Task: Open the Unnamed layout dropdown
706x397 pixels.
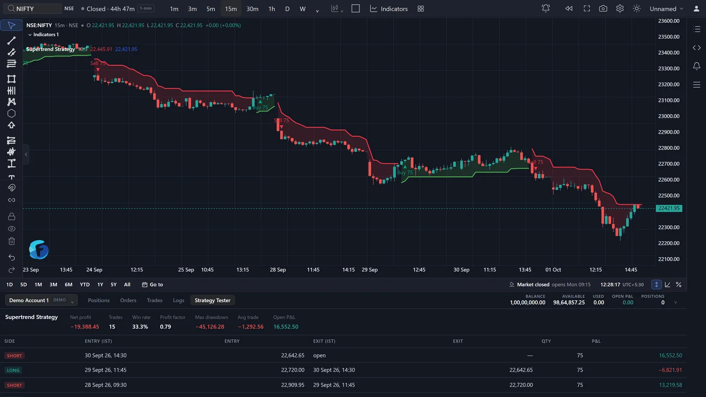Action: click(666, 8)
